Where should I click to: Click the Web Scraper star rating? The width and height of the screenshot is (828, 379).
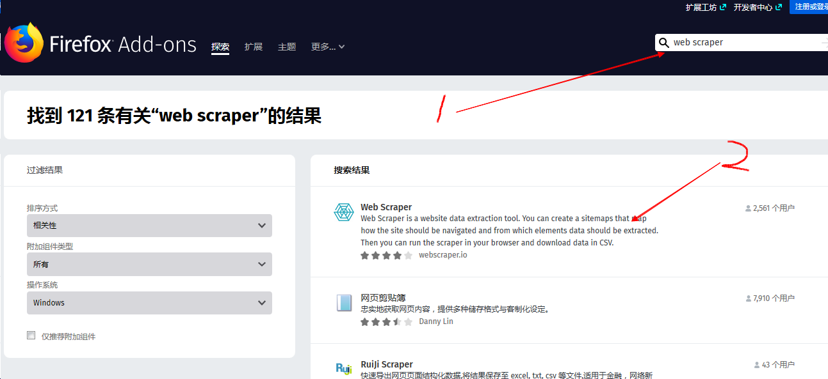tap(386, 255)
